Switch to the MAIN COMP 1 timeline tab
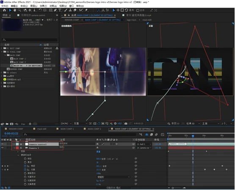The width and height of the screenshot is (235, 190). [67, 129]
